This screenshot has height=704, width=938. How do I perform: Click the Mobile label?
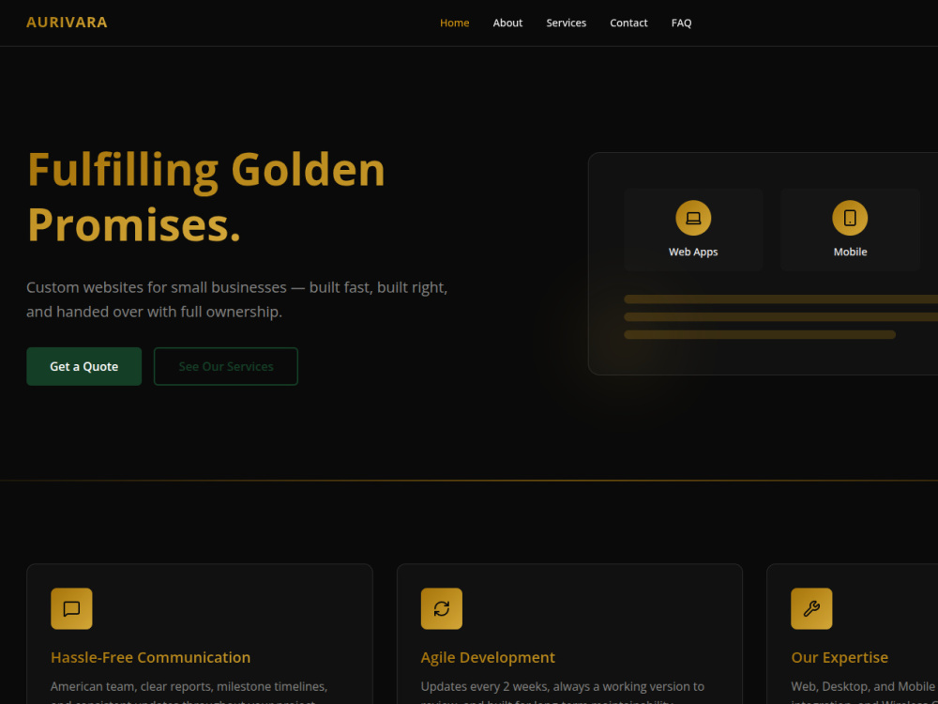(850, 252)
